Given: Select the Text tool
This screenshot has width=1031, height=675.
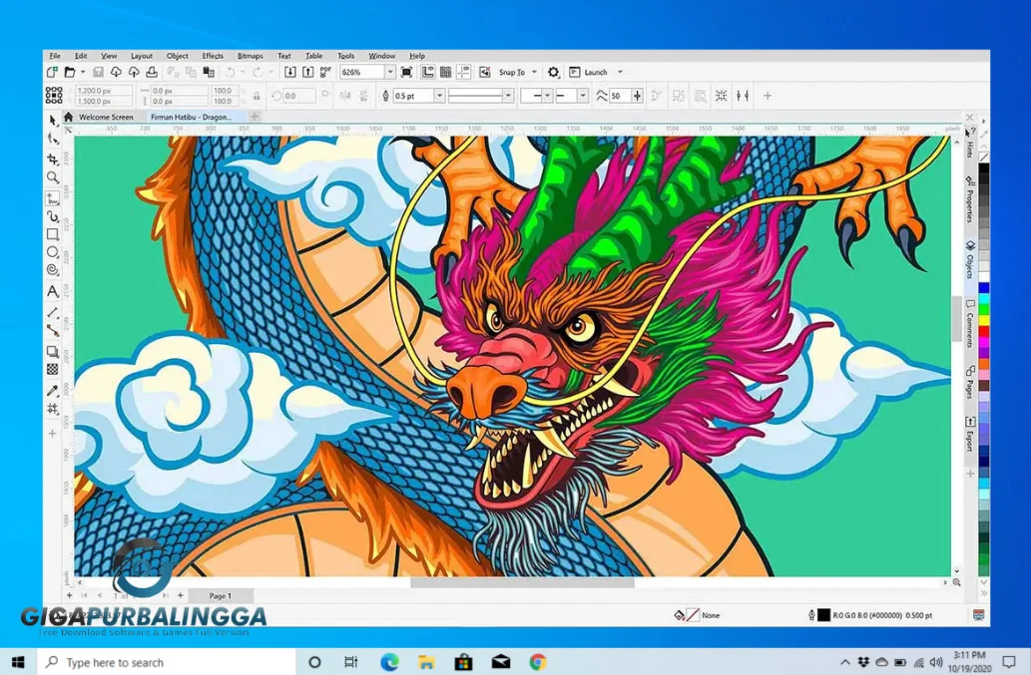Looking at the screenshot, I should coord(53,291).
